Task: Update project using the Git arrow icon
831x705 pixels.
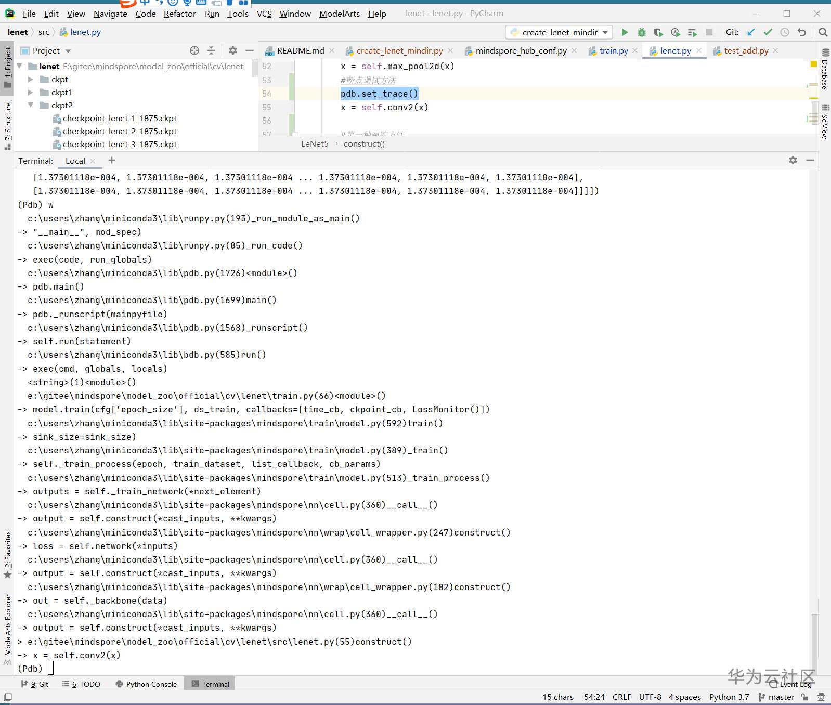Action: [x=751, y=32]
